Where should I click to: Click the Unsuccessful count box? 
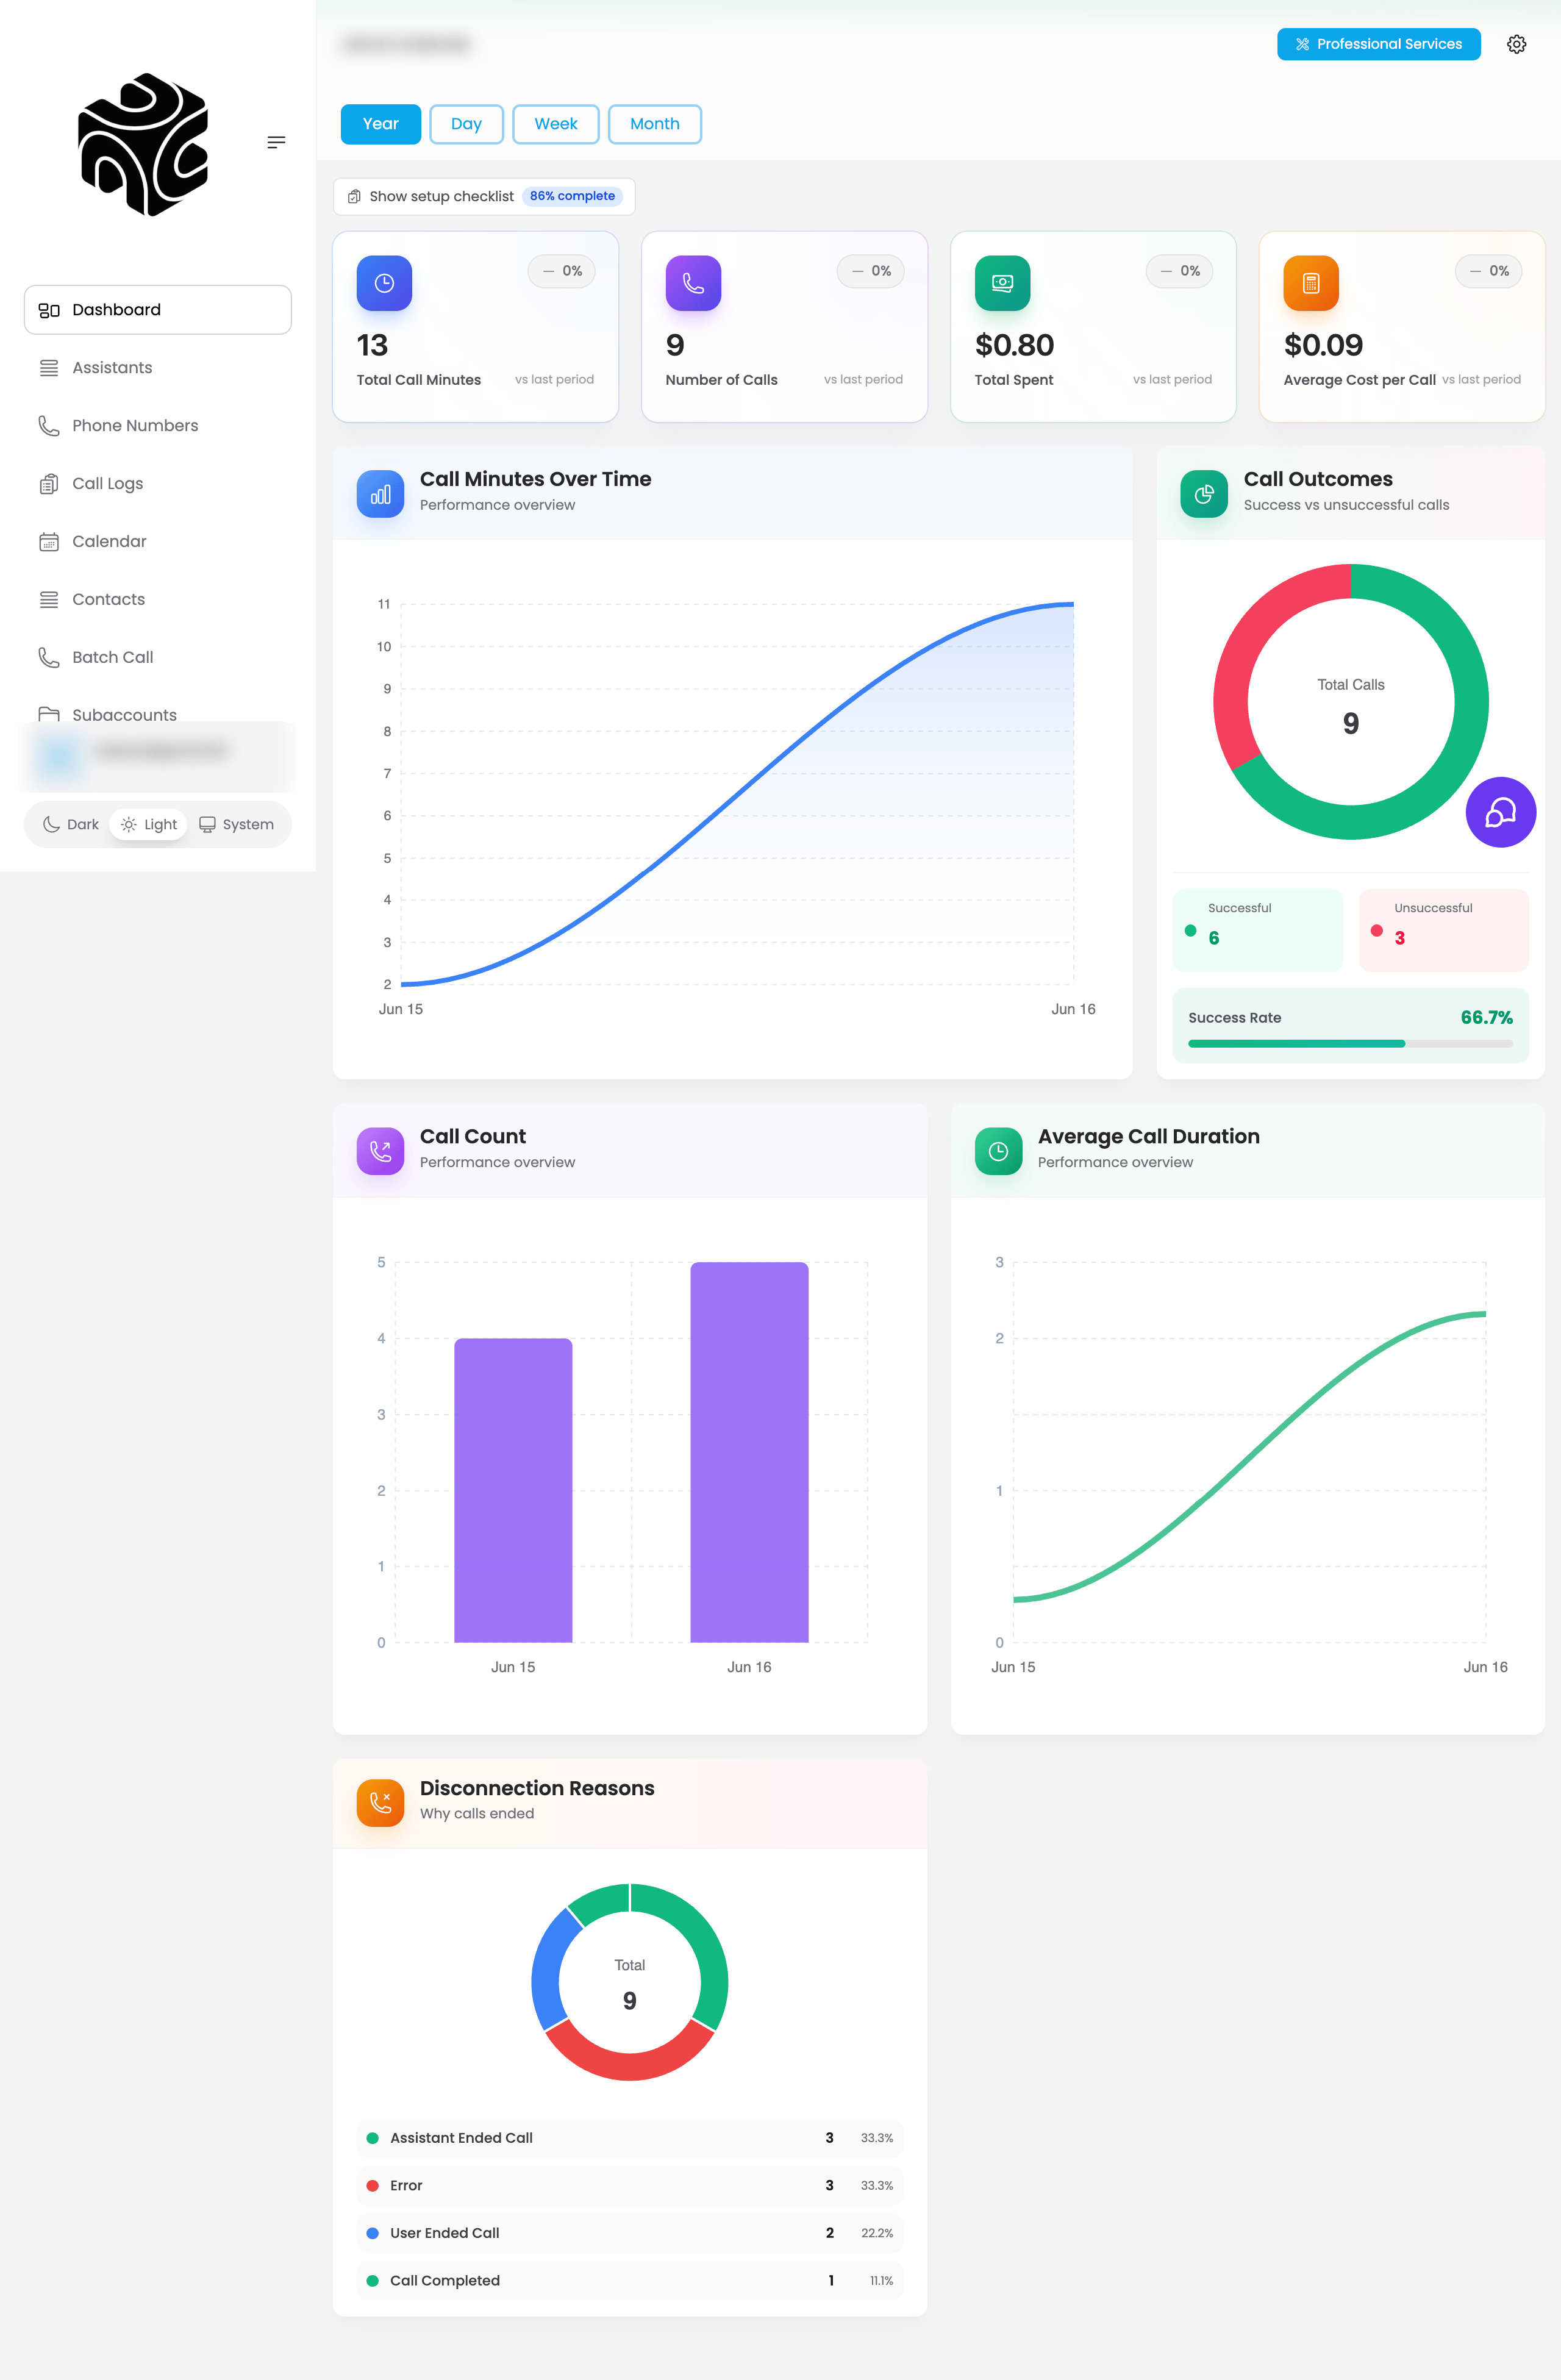(x=1443, y=930)
